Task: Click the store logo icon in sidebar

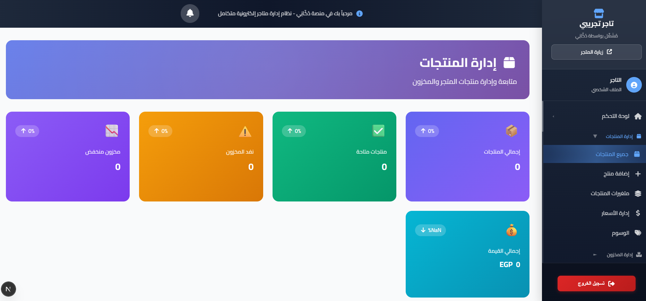Action: [599, 14]
